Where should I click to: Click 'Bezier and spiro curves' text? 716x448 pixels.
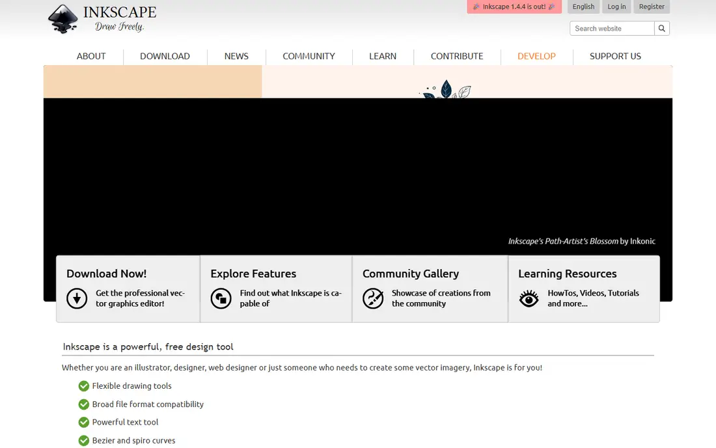click(x=134, y=440)
